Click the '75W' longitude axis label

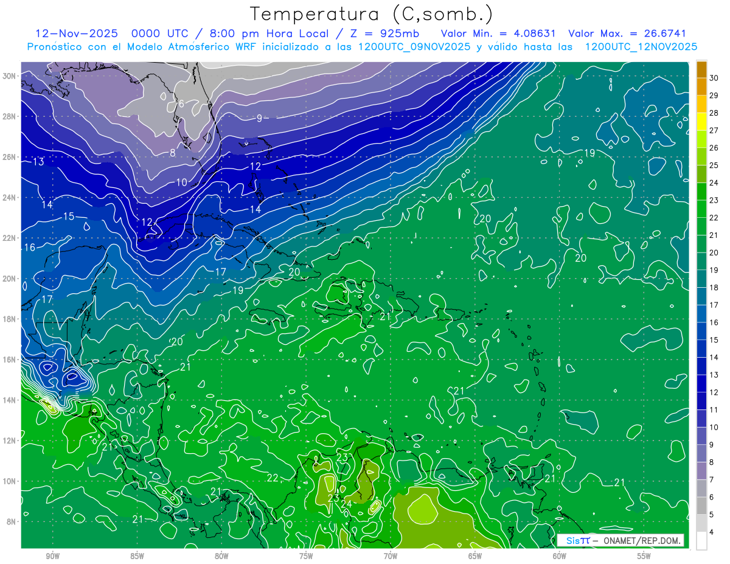point(306,556)
